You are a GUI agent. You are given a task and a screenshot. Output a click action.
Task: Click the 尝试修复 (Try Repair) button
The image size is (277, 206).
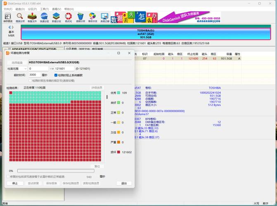[x=33, y=183]
